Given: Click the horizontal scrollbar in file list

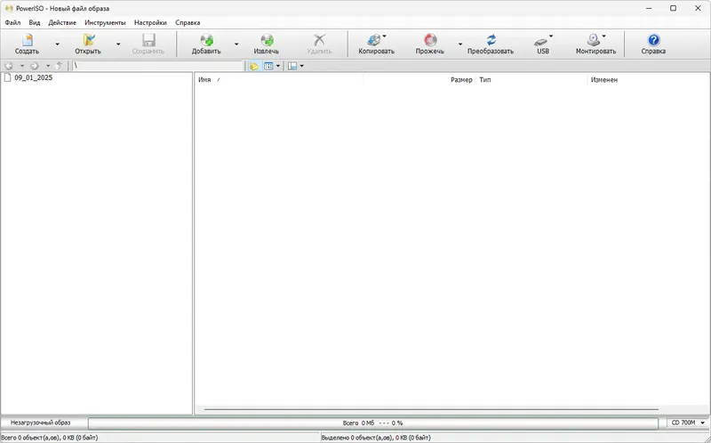Looking at the screenshot, I should (x=431, y=409).
